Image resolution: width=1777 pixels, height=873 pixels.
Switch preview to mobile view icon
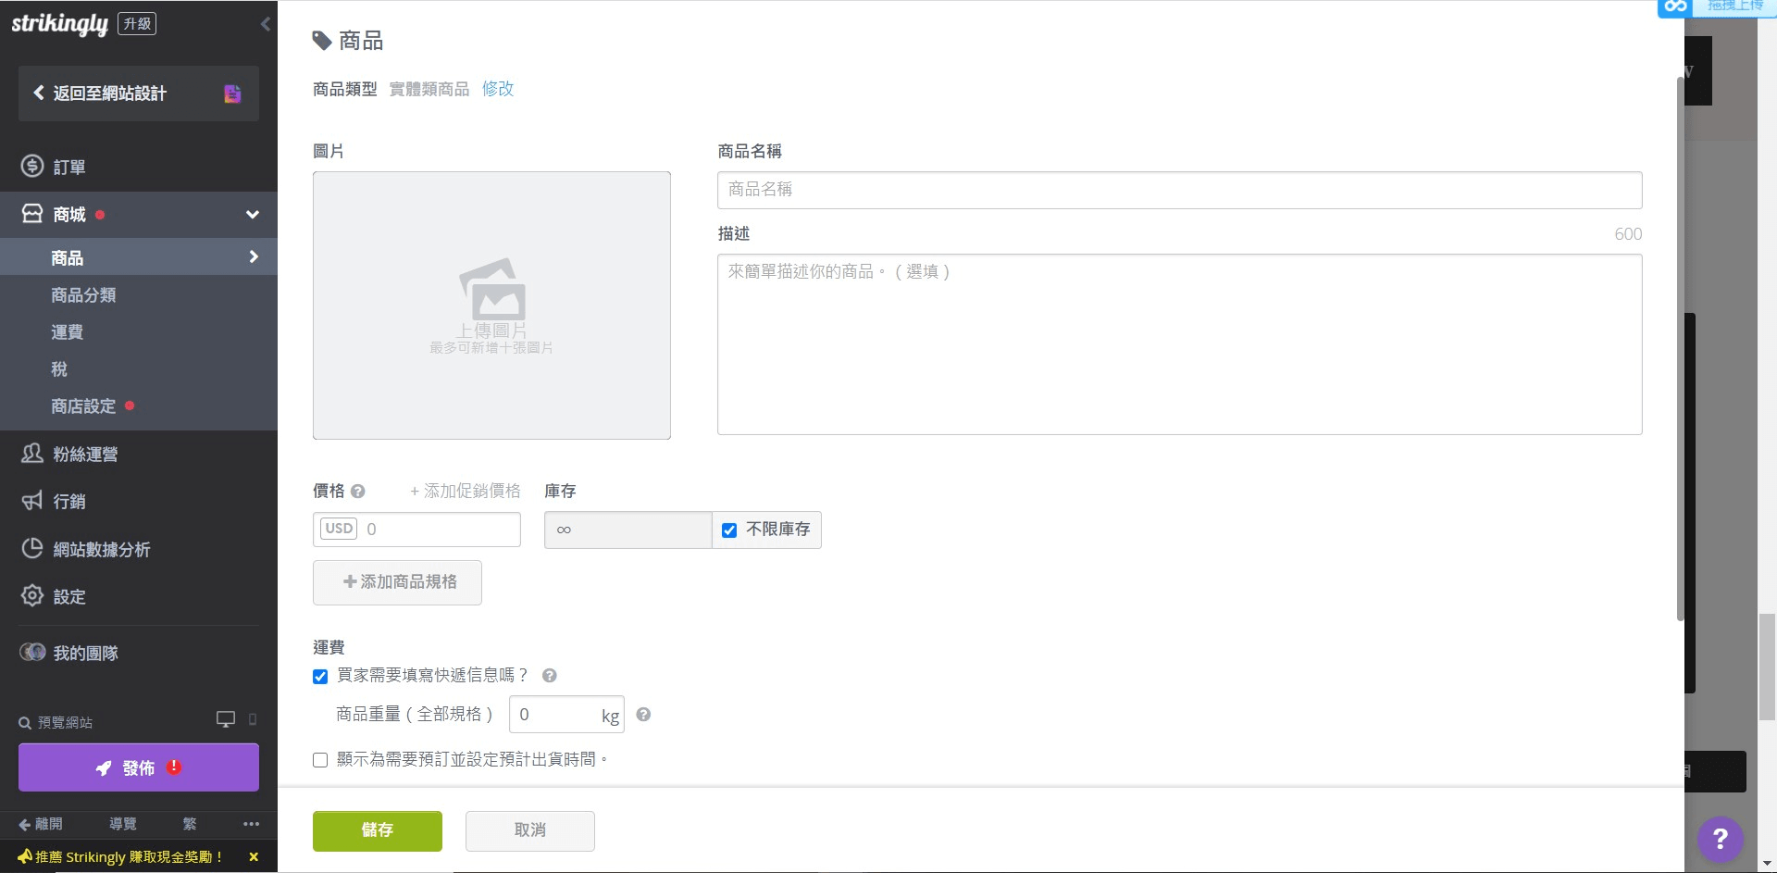click(254, 720)
